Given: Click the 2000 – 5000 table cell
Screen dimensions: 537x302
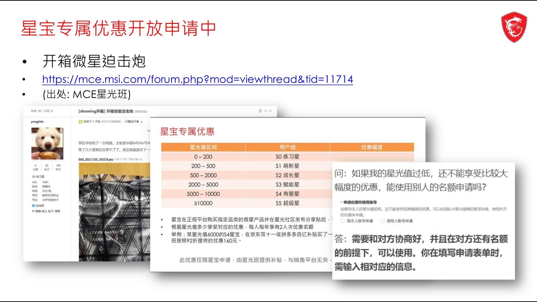Looking at the screenshot, I should tap(203, 185).
